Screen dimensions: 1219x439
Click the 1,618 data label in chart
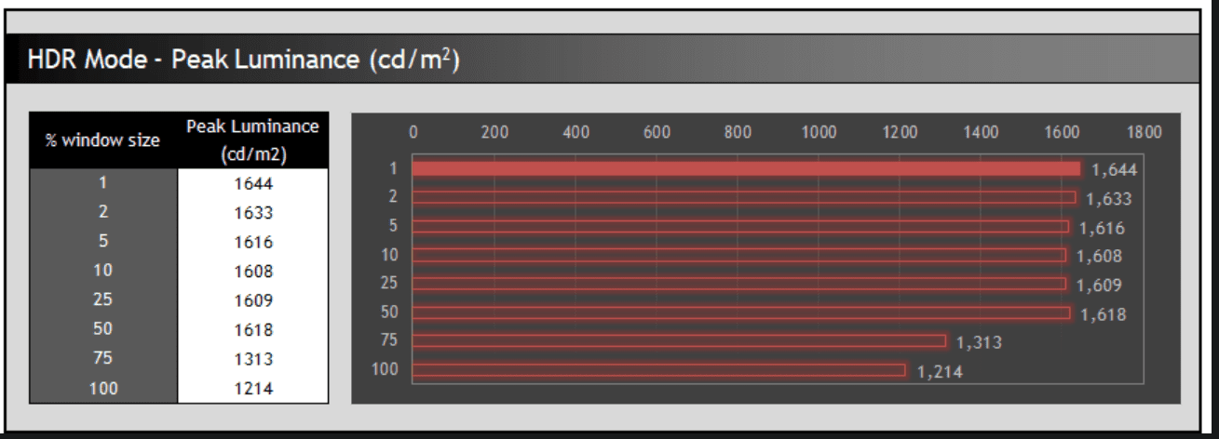[x=1103, y=314]
